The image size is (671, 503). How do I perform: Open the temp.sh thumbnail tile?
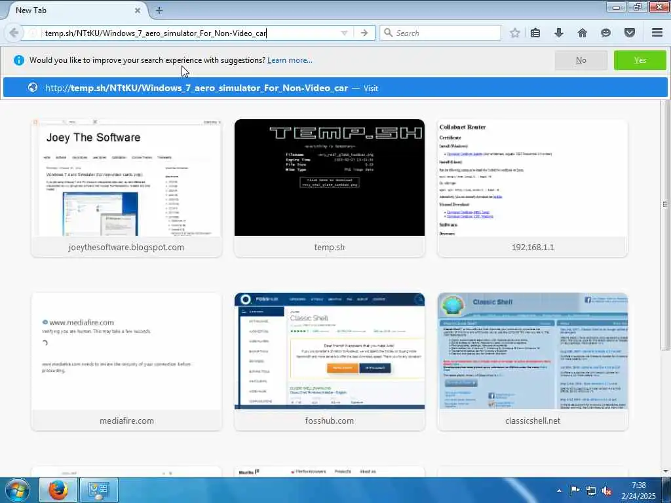click(330, 188)
